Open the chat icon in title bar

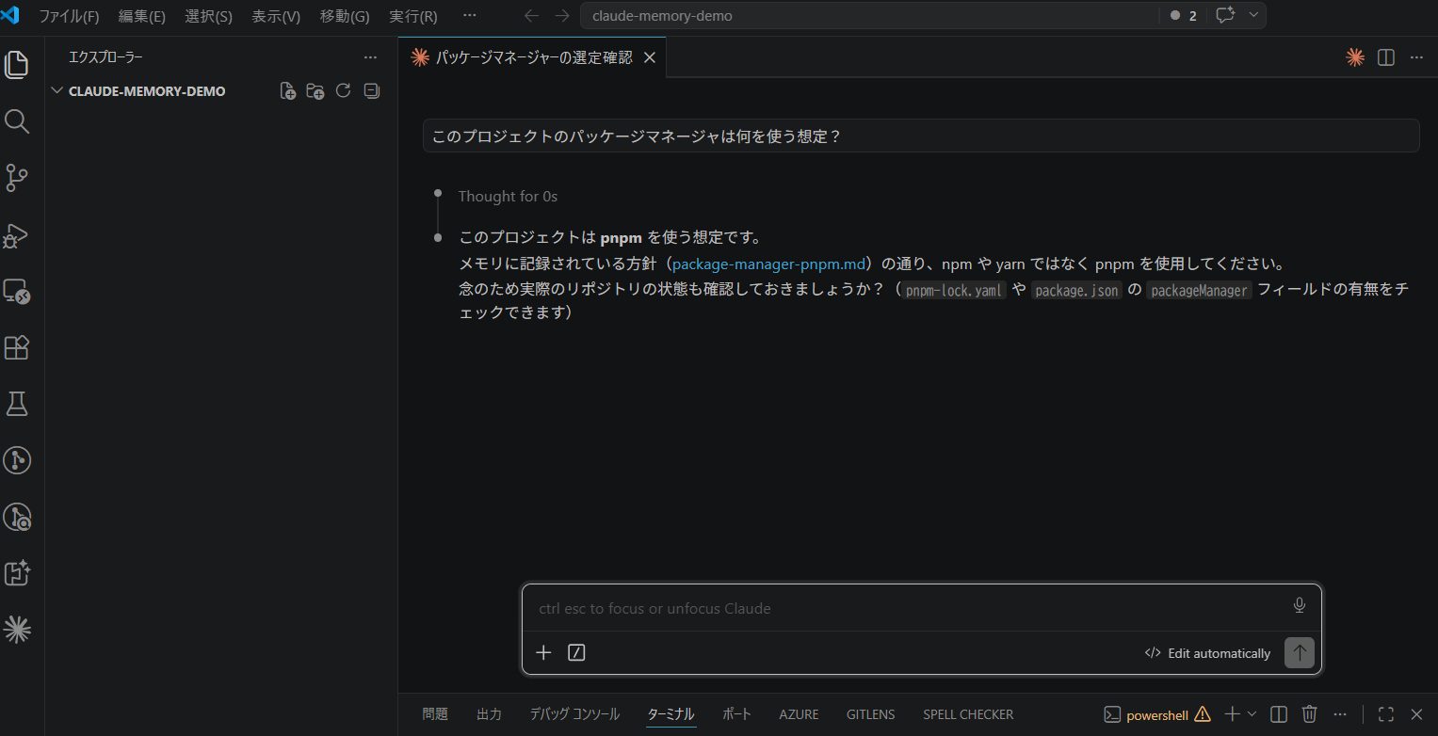1224,15
